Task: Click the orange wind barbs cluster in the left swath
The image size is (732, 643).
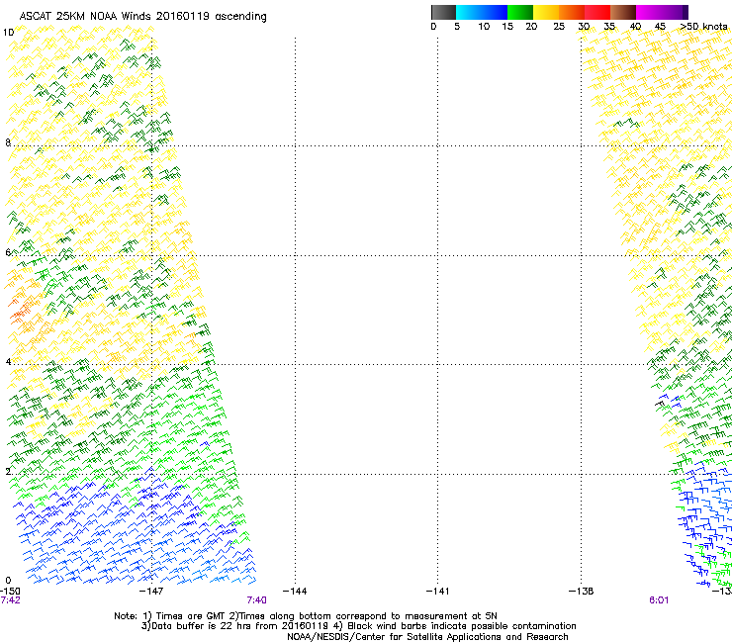Action: pyautogui.click(x=20, y=311)
